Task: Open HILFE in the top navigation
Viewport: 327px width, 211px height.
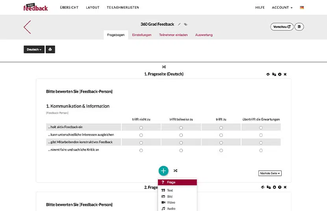Action: click(260, 8)
